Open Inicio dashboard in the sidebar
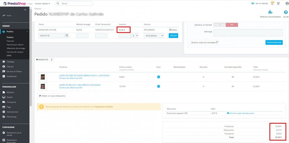The height and width of the screenshot is (143, 289). coord(9,16)
